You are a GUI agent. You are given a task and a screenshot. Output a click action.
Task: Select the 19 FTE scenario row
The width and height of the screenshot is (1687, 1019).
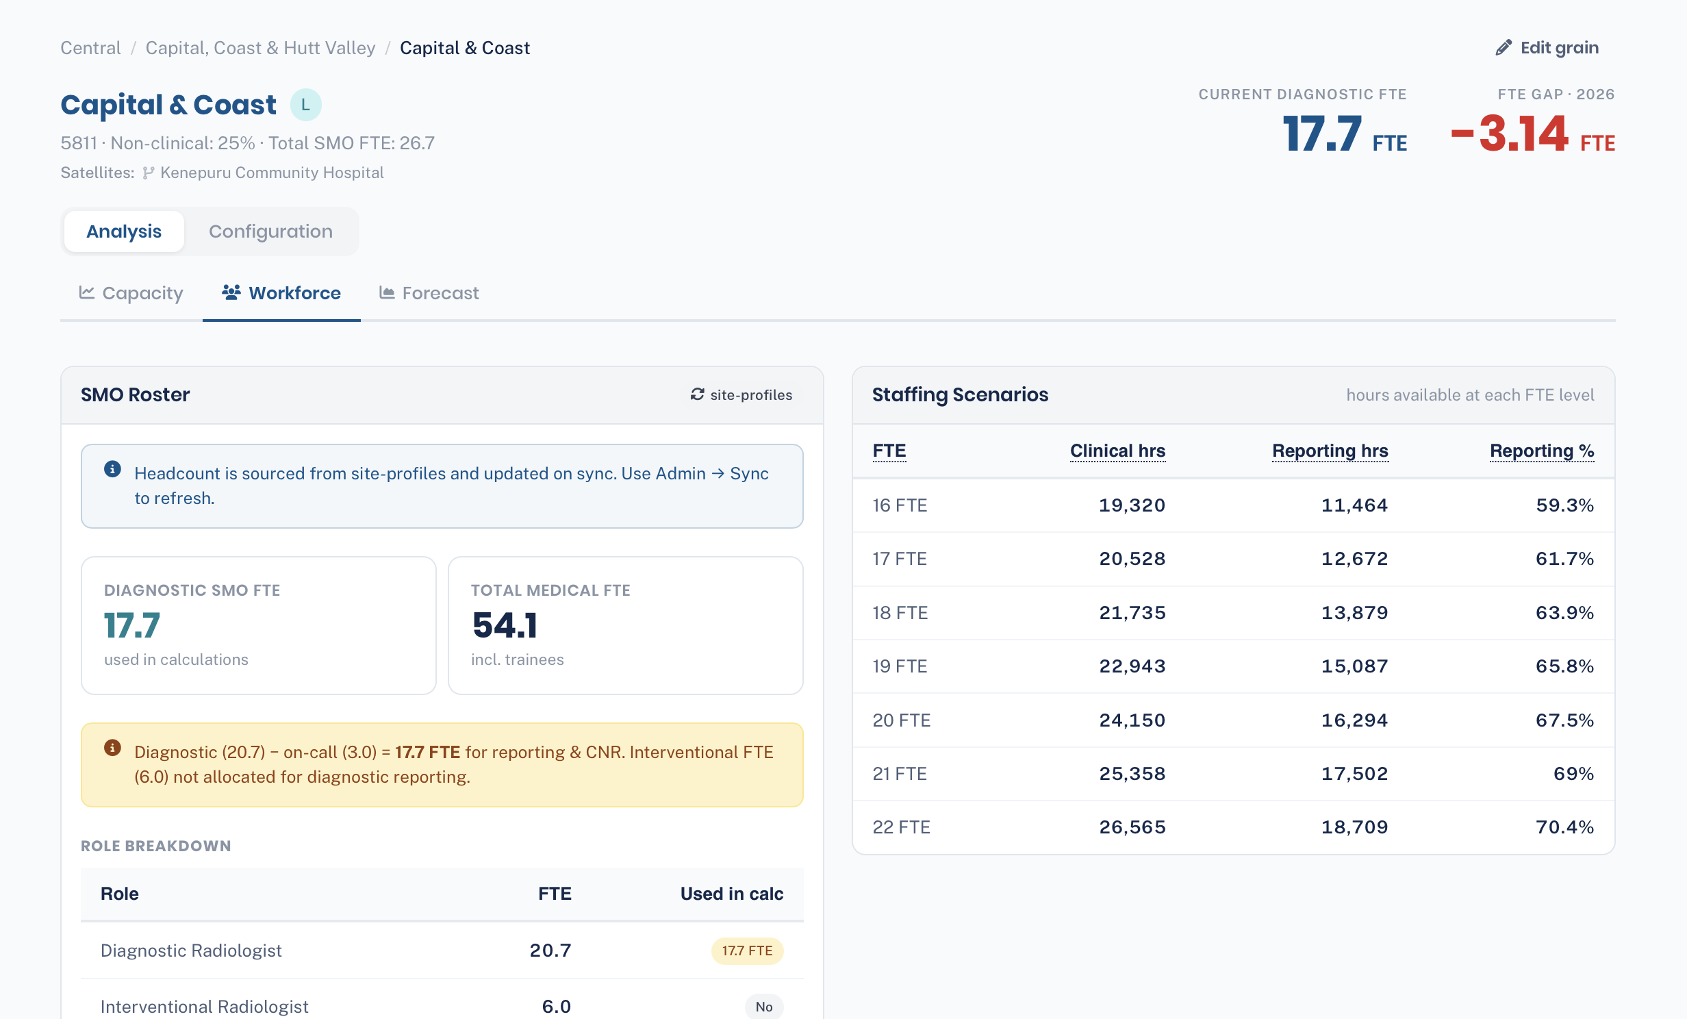tap(1233, 666)
